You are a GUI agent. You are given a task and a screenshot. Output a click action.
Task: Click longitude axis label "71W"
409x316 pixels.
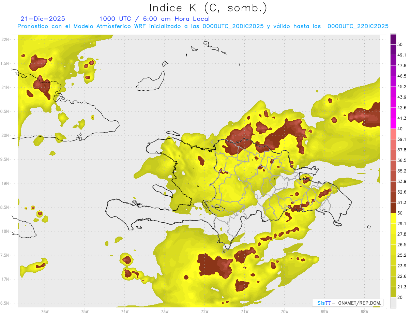(244, 312)
